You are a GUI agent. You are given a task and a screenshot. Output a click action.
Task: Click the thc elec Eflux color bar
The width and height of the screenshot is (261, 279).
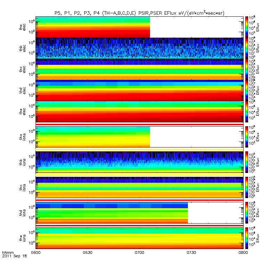[247, 69]
